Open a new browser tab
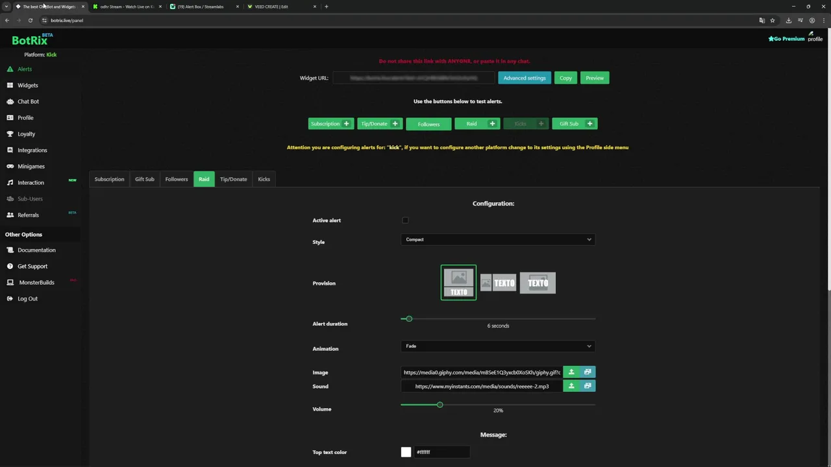 [x=327, y=6]
